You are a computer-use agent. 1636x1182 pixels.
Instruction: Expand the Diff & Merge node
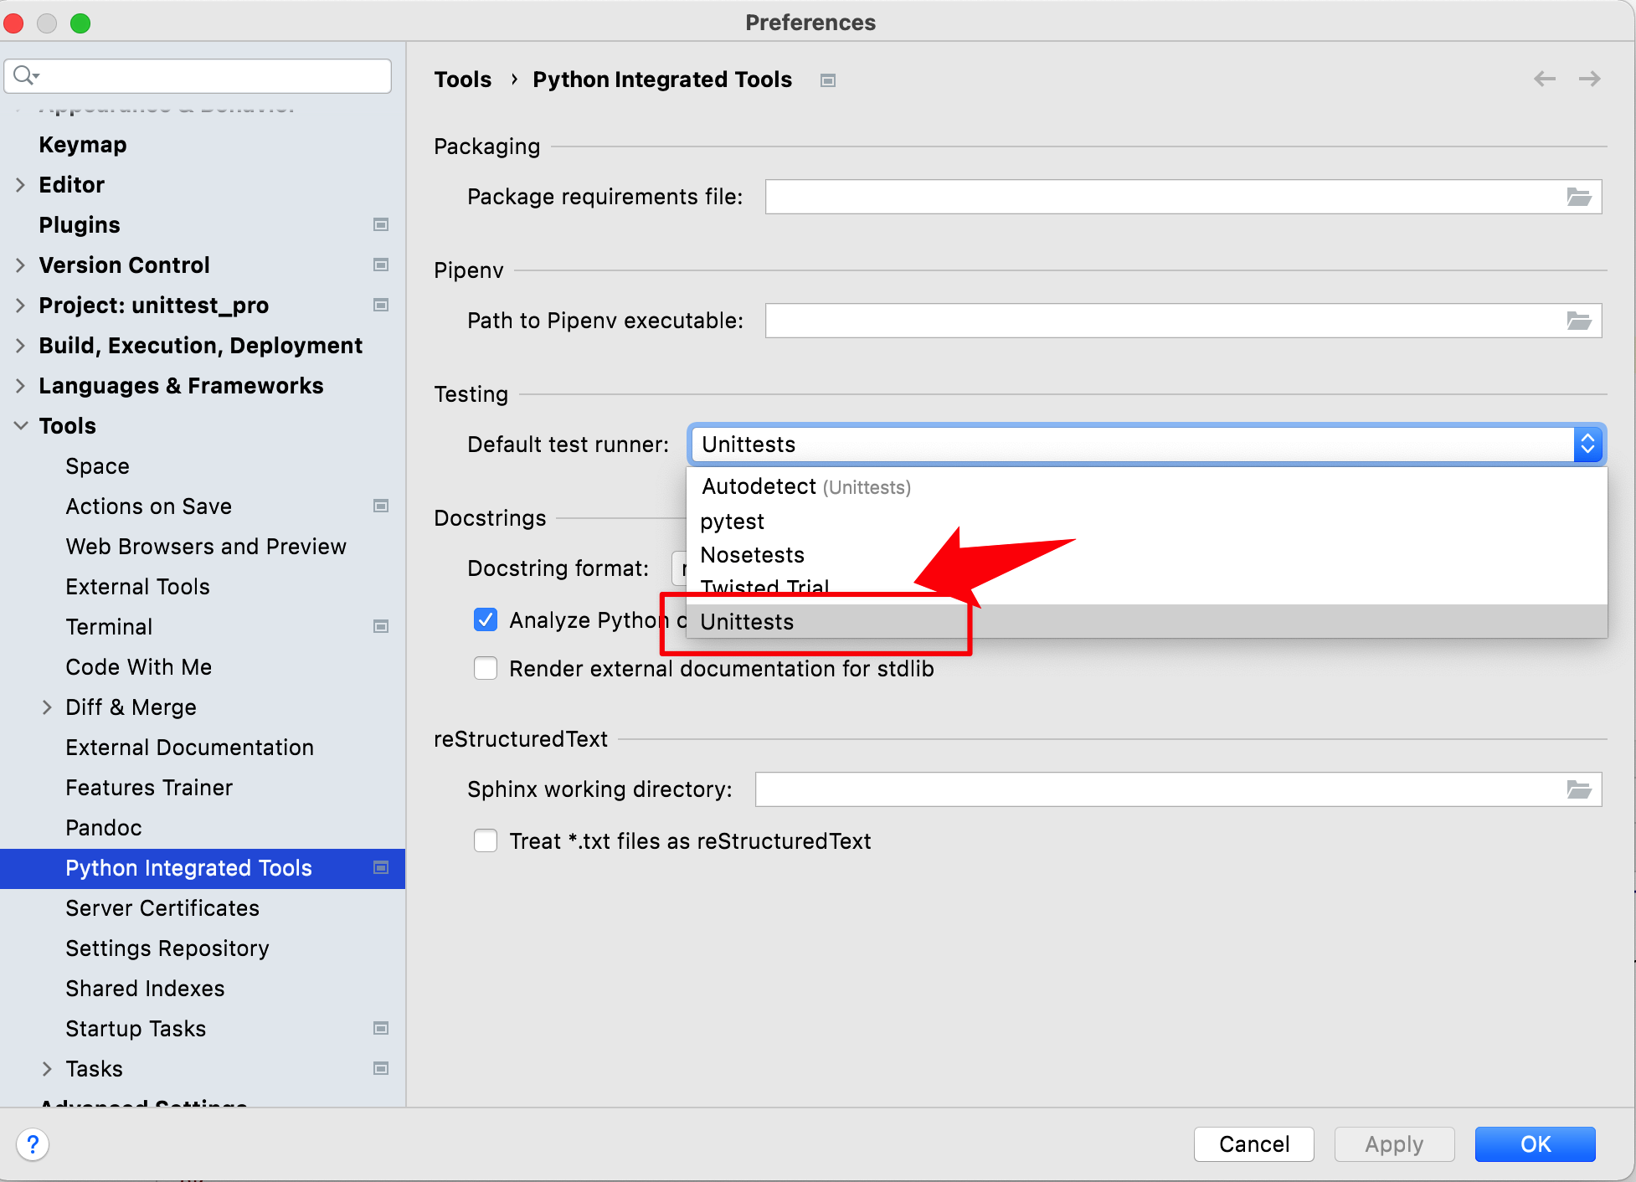pos(47,707)
